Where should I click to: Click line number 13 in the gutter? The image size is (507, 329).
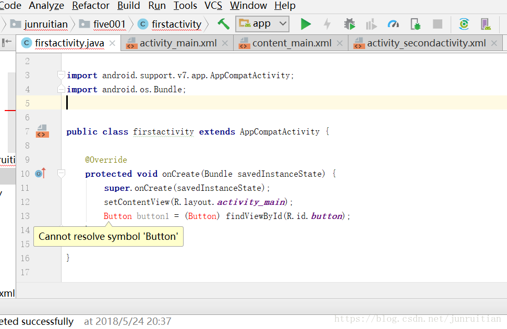[25, 216]
